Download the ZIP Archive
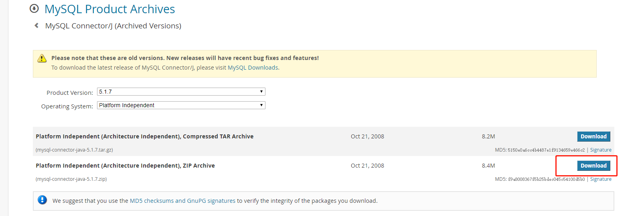 593,166
